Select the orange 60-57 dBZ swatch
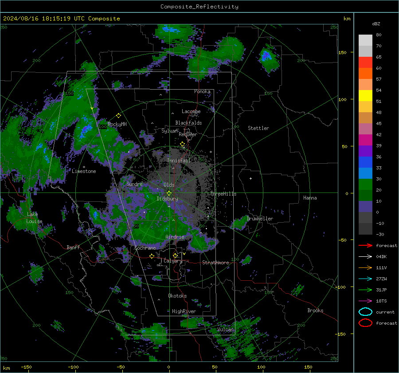The height and width of the screenshot is (373, 399). 365,74
